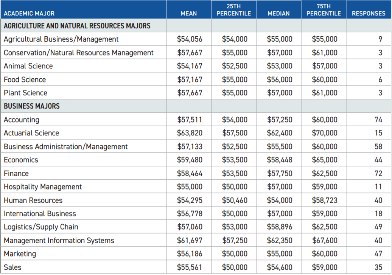Click the ACADEMIC MAJOR column header
Viewport: 392px width, 275px height.
29,13
